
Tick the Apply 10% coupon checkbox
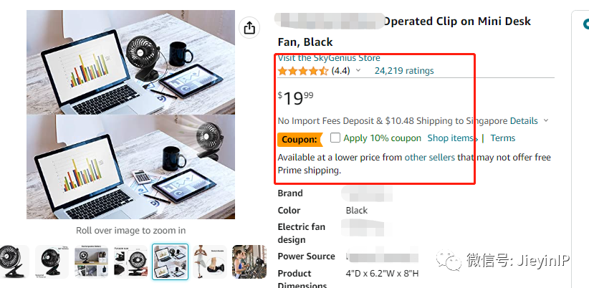click(335, 138)
